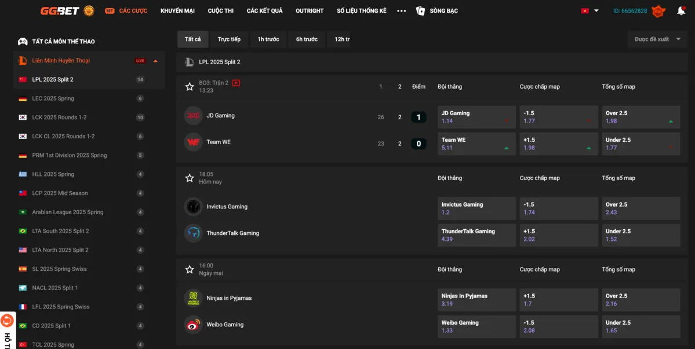Screen dimensions: 695x349
Task: Click the gamepad all-sports icon
Action: (22, 42)
